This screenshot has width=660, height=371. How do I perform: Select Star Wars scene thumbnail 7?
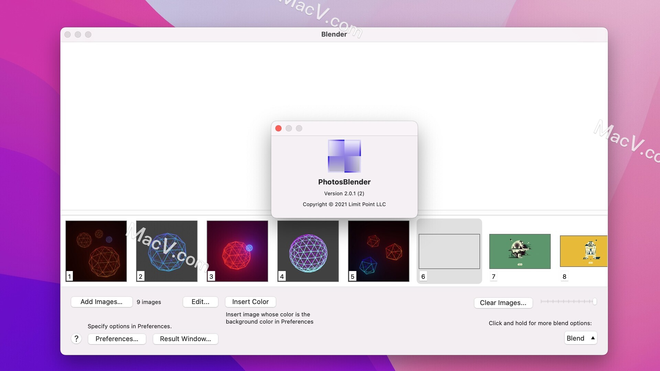[519, 251]
